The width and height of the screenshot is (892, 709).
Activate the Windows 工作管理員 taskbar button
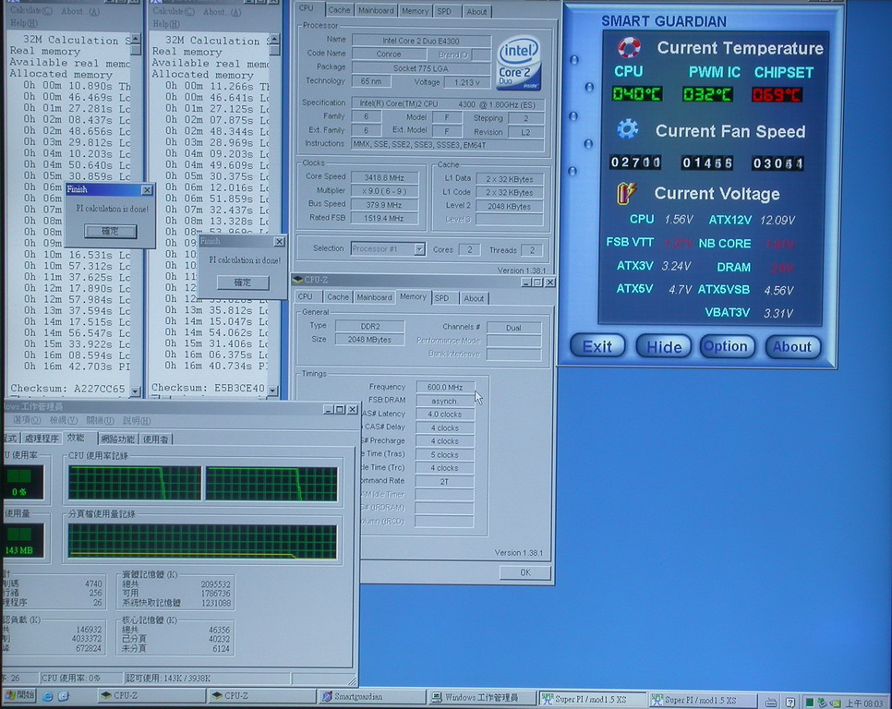pyautogui.click(x=482, y=697)
